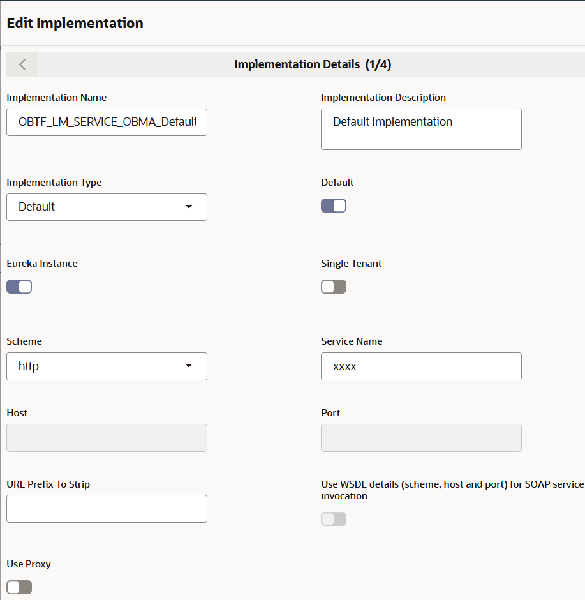This screenshot has height=600, width=585.
Task: Select the Service Name input field
Action: (421, 366)
